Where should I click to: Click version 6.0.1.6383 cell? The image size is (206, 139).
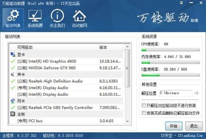(x=108, y=81)
